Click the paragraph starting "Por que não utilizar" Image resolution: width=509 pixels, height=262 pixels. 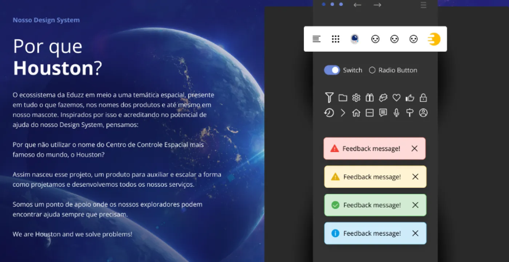108,150
